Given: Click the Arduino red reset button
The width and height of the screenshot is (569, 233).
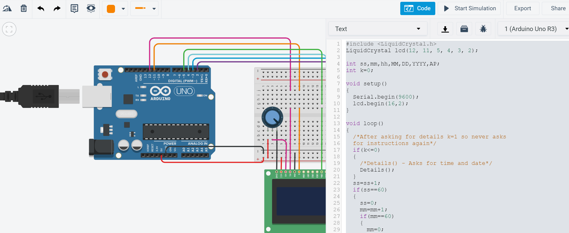Looking at the screenshot, I should (x=105, y=74).
